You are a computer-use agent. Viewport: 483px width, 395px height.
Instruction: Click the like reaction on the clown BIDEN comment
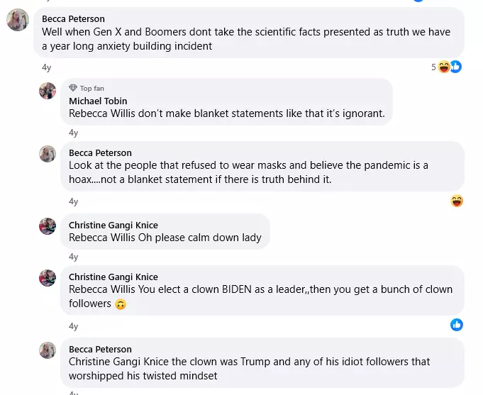click(x=457, y=325)
